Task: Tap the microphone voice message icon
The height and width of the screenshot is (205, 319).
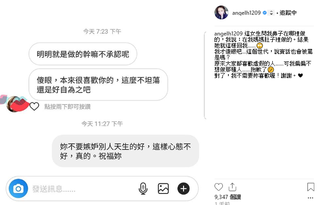Action: [x=143, y=188]
